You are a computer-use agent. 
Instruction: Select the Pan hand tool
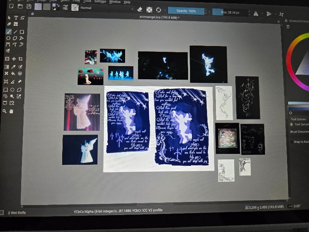pos(11,111)
